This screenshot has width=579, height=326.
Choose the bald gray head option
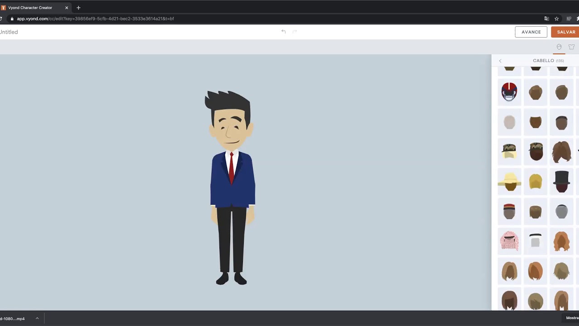click(509, 122)
